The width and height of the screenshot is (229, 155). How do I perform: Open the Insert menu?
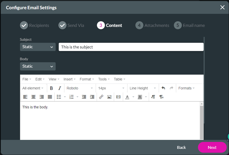point(69,79)
